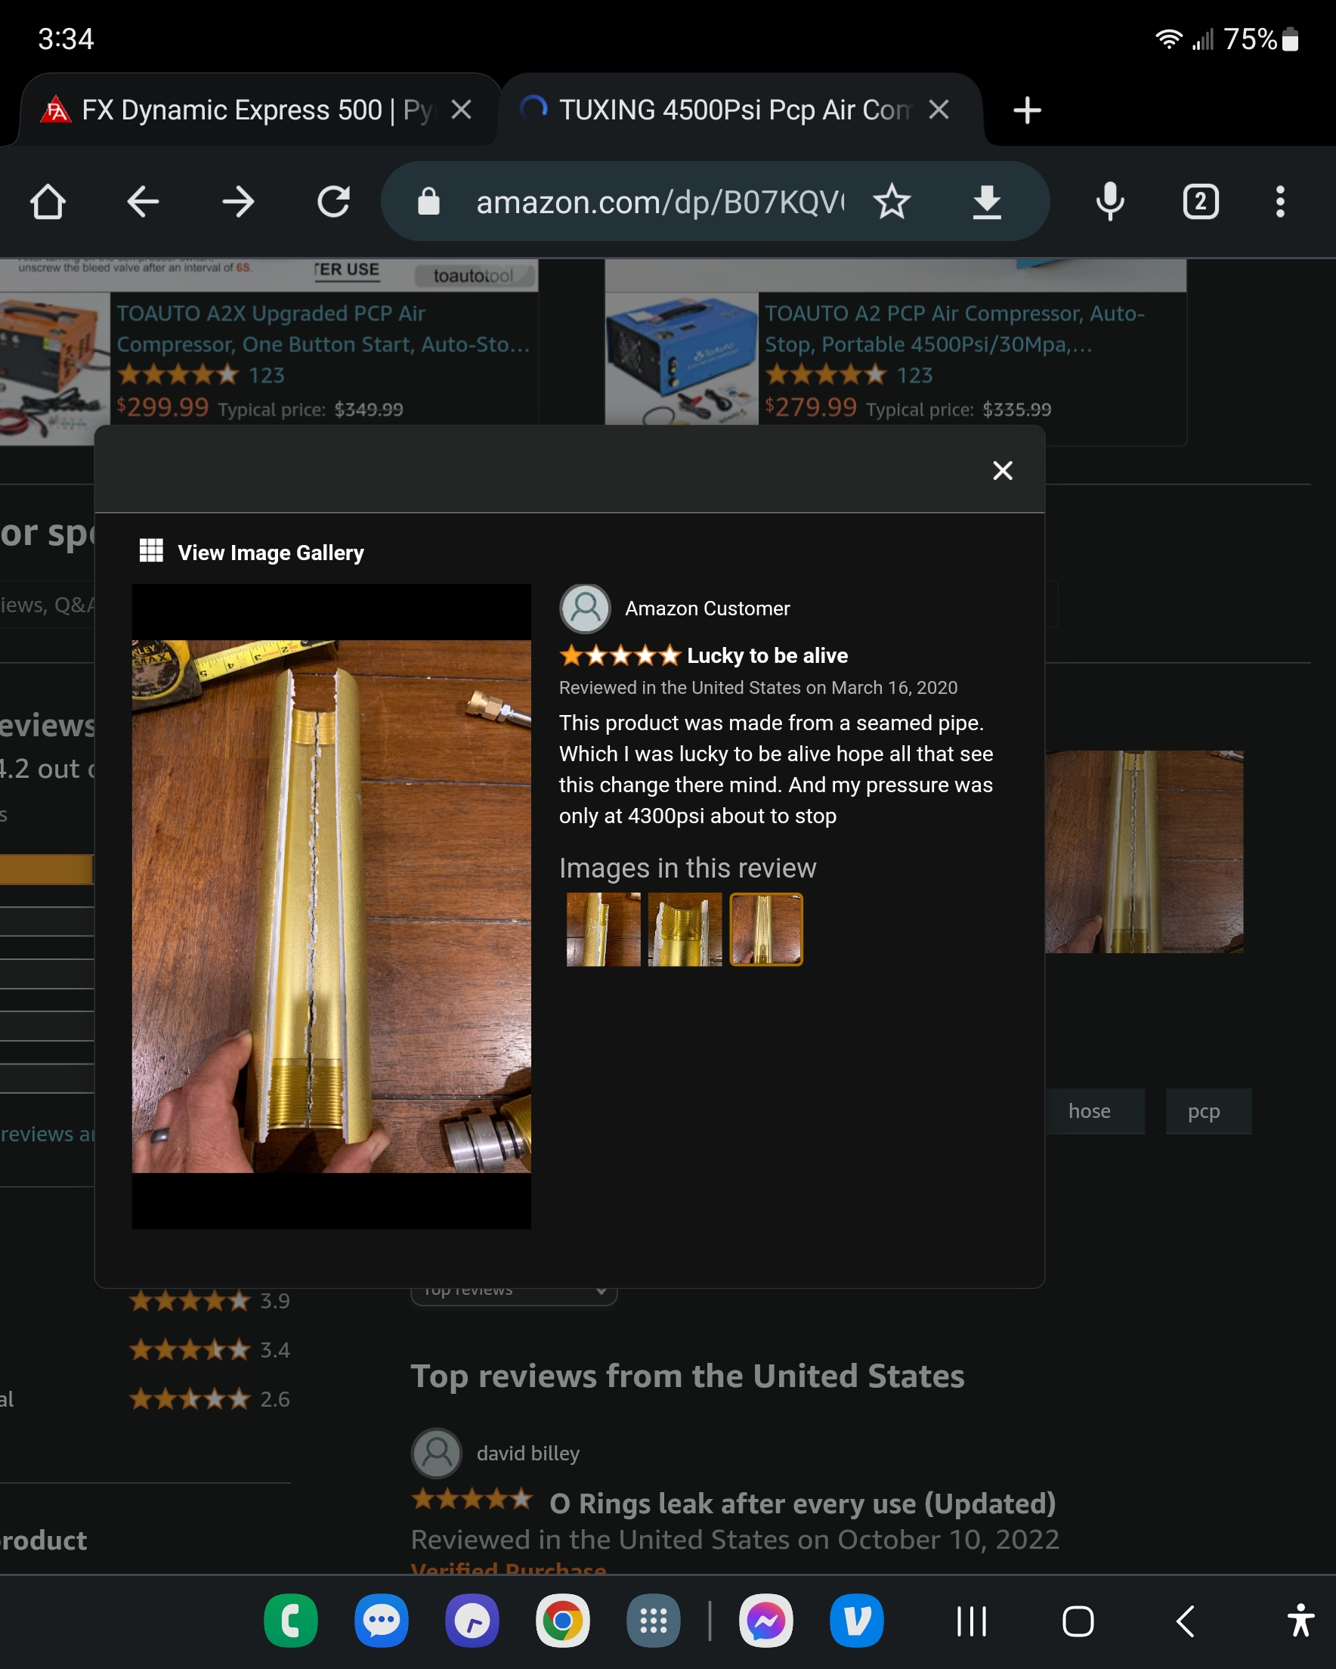Close the FX Dynamic Express 500 tab
This screenshot has height=1669, width=1336.
(x=462, y=110)
